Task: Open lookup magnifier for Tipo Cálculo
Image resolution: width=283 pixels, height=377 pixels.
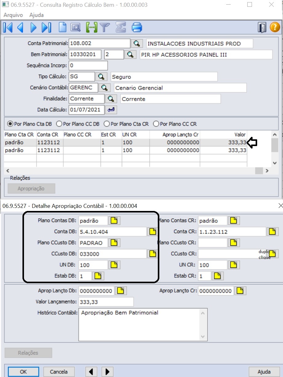Action: (x=101, y=77)
